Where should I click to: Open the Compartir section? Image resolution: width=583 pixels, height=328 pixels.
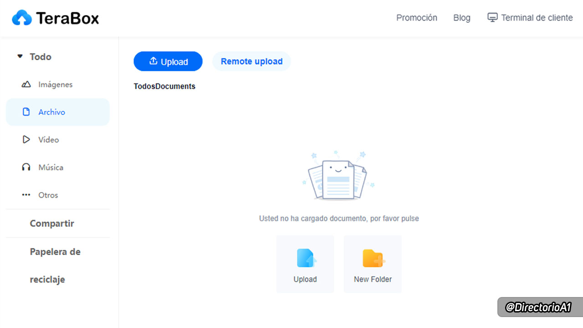(x=52, y=223)
